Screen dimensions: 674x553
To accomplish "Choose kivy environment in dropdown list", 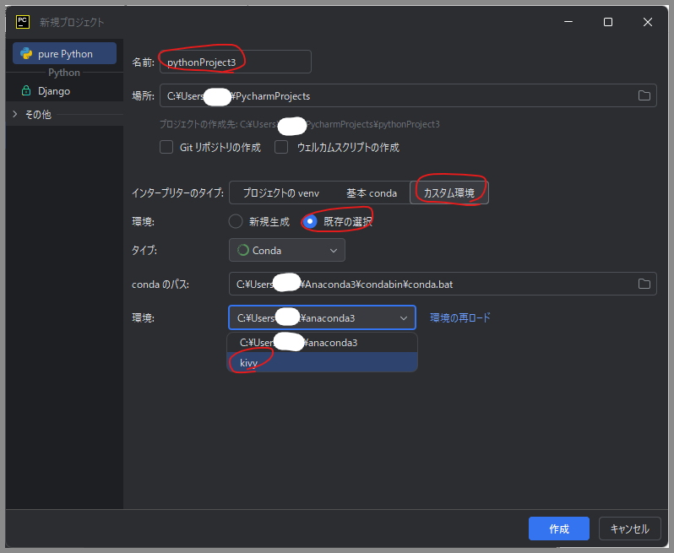I will point(322,362).
